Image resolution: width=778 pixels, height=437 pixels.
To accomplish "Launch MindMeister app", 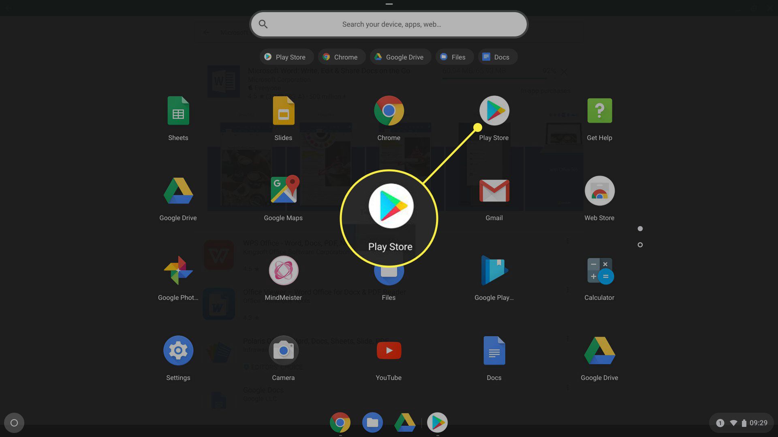I will coord(283,271).
